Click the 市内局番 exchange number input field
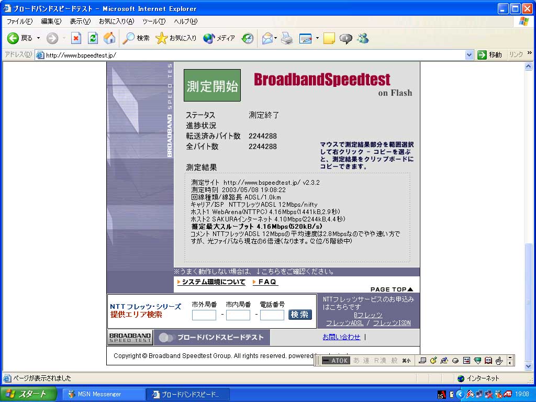 [x=238, y=315]
